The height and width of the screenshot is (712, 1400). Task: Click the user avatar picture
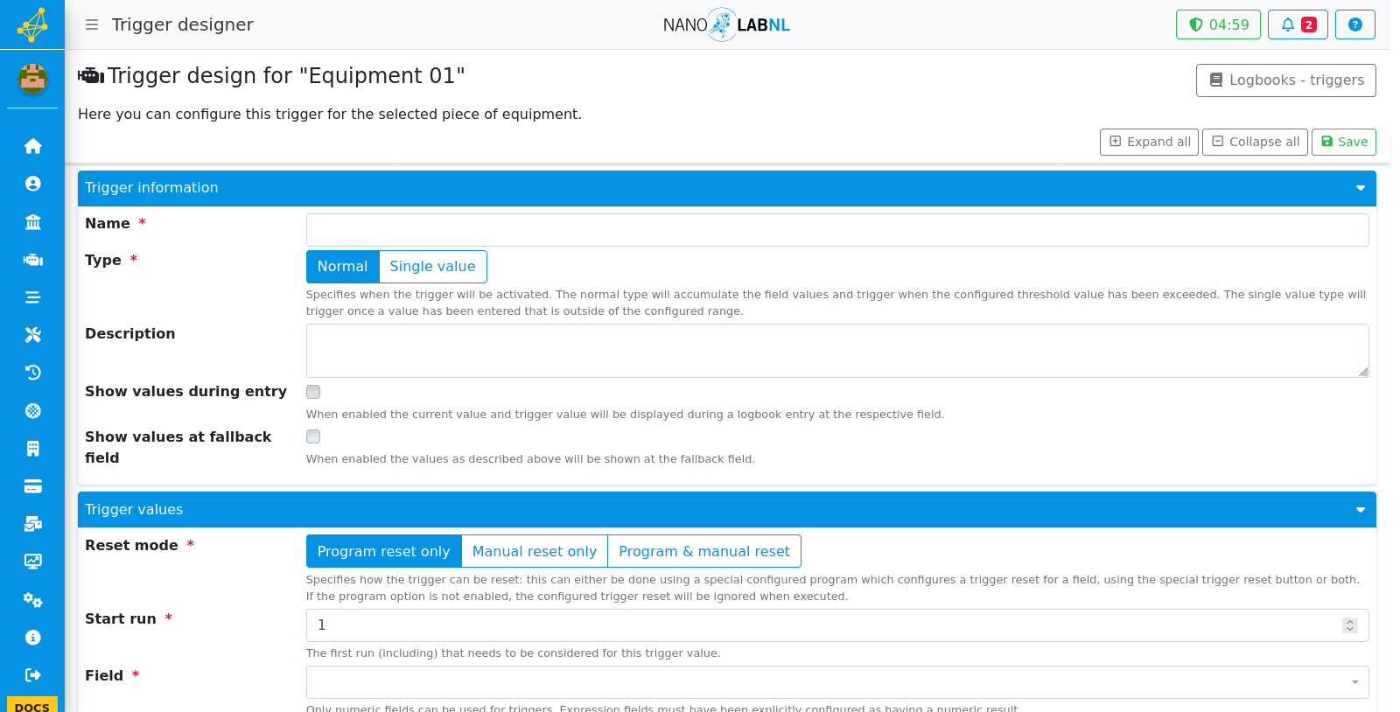tap(32, 79)
